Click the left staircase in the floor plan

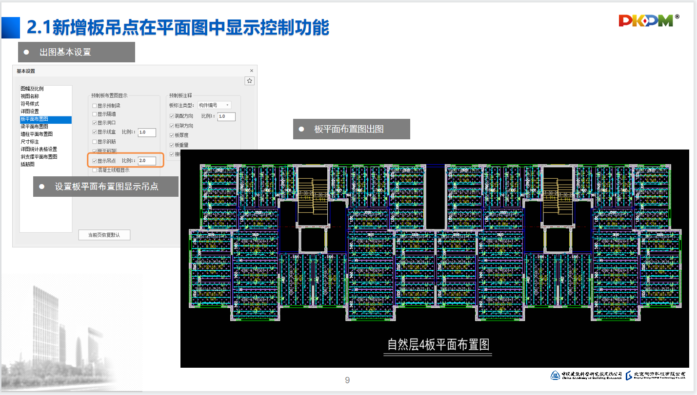click(312, 196)
